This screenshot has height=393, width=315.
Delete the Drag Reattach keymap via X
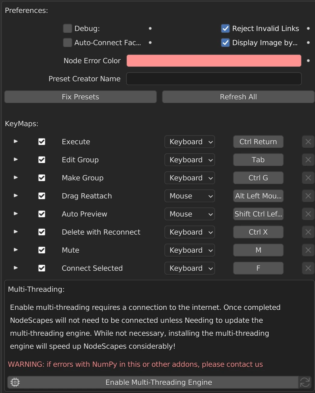point(308,196)
